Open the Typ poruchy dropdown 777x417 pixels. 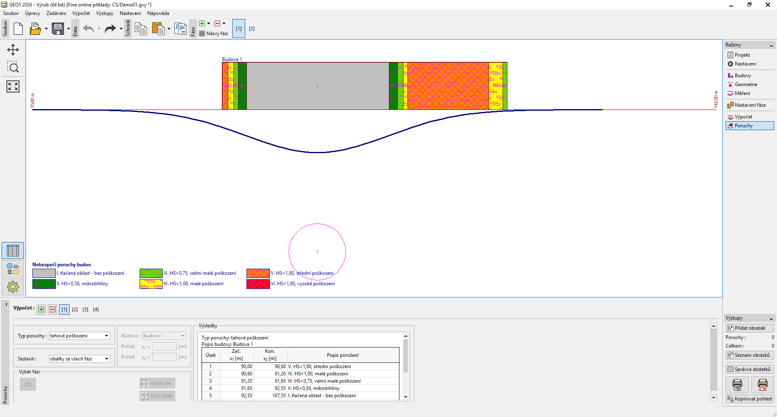click(107, 336)
